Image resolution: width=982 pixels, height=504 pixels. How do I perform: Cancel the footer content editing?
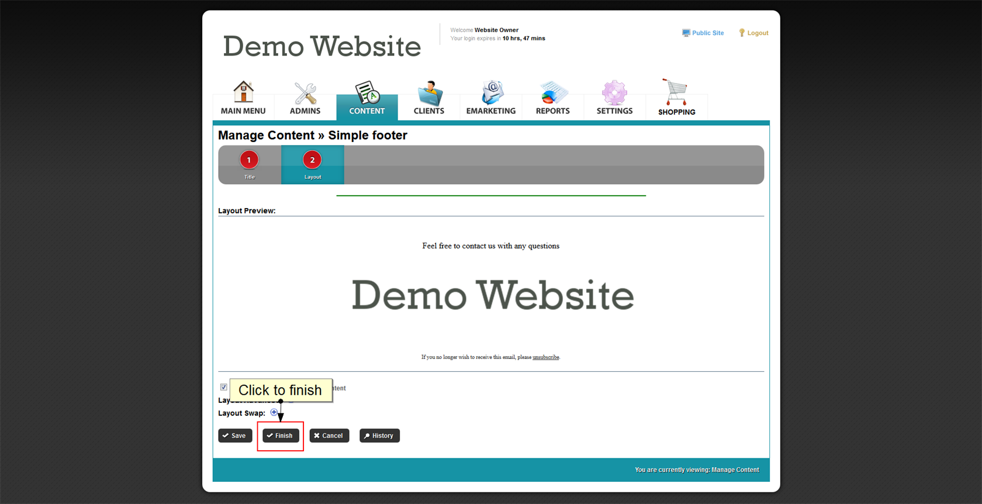click(329, 436)
